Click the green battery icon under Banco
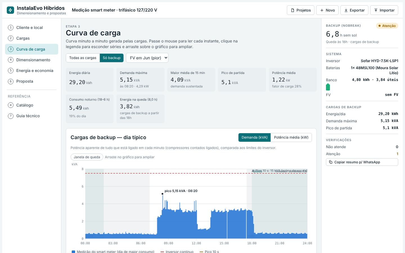 click(328, 87)
